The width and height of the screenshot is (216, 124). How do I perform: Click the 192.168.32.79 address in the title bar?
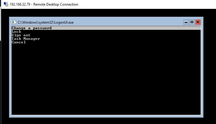[x=20, y=4]
